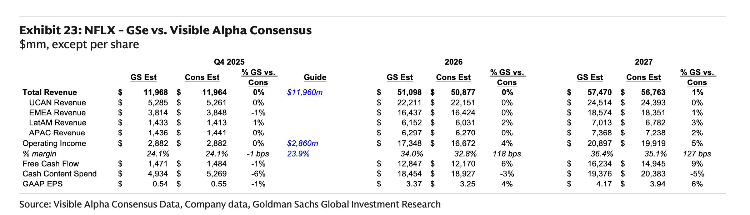The height and width of the screenshot is (215, 750).
Task: Click the GAAP EPS row label
Action: [x=42, y=184]
